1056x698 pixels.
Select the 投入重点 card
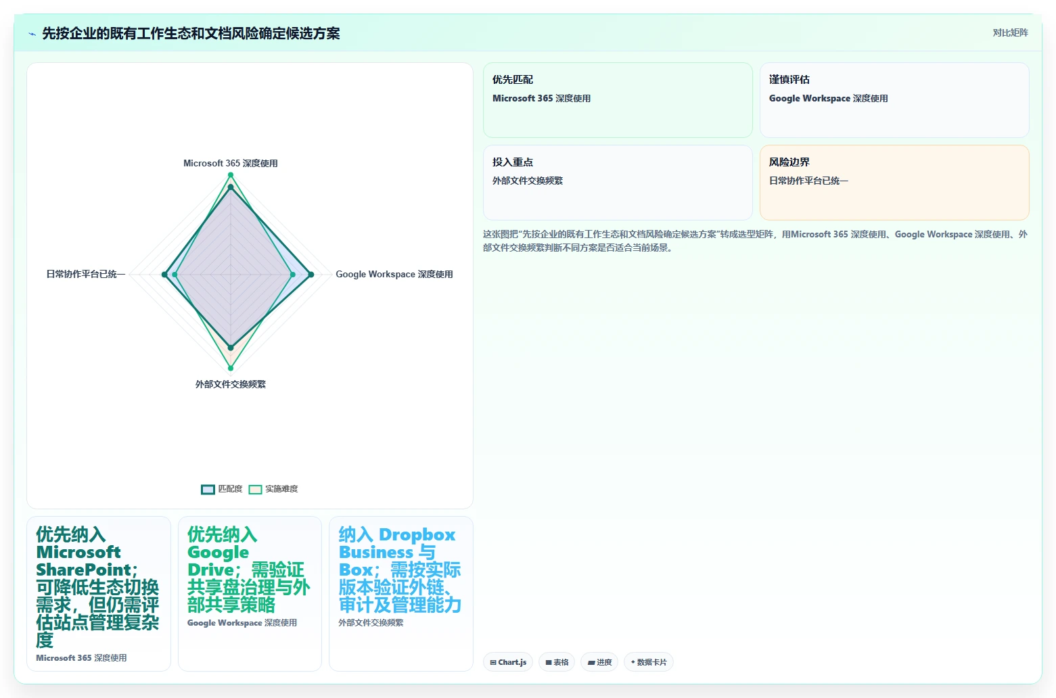coord(618,183)
